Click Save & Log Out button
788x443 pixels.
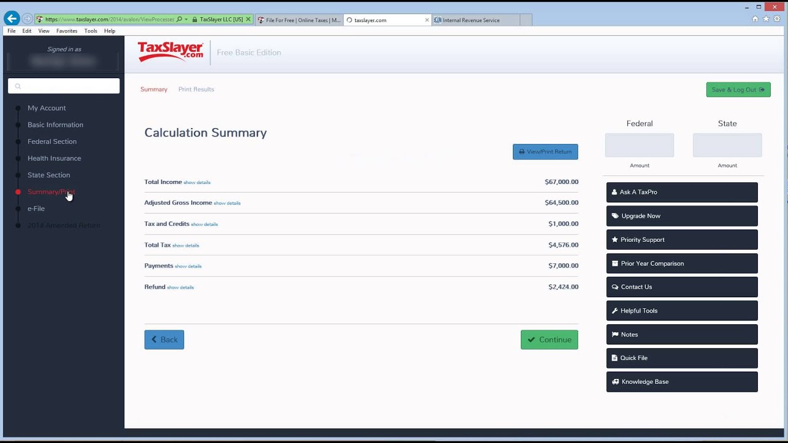(738, 90)
